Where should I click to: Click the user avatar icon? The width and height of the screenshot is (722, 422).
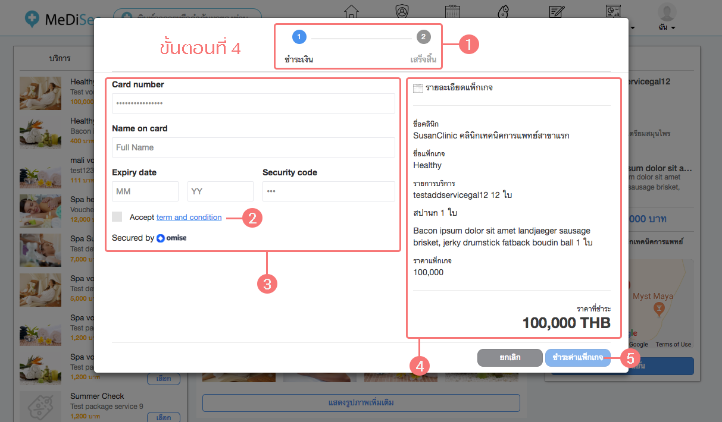667,11
